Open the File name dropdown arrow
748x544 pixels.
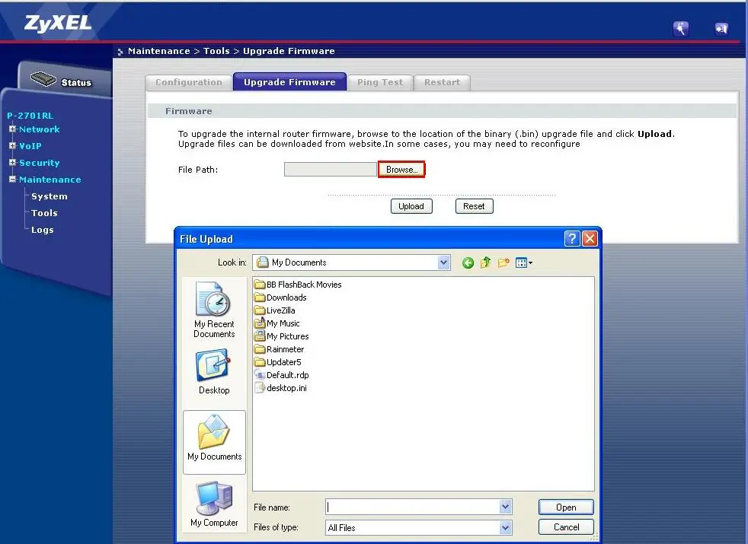click(x=506, y=507)
